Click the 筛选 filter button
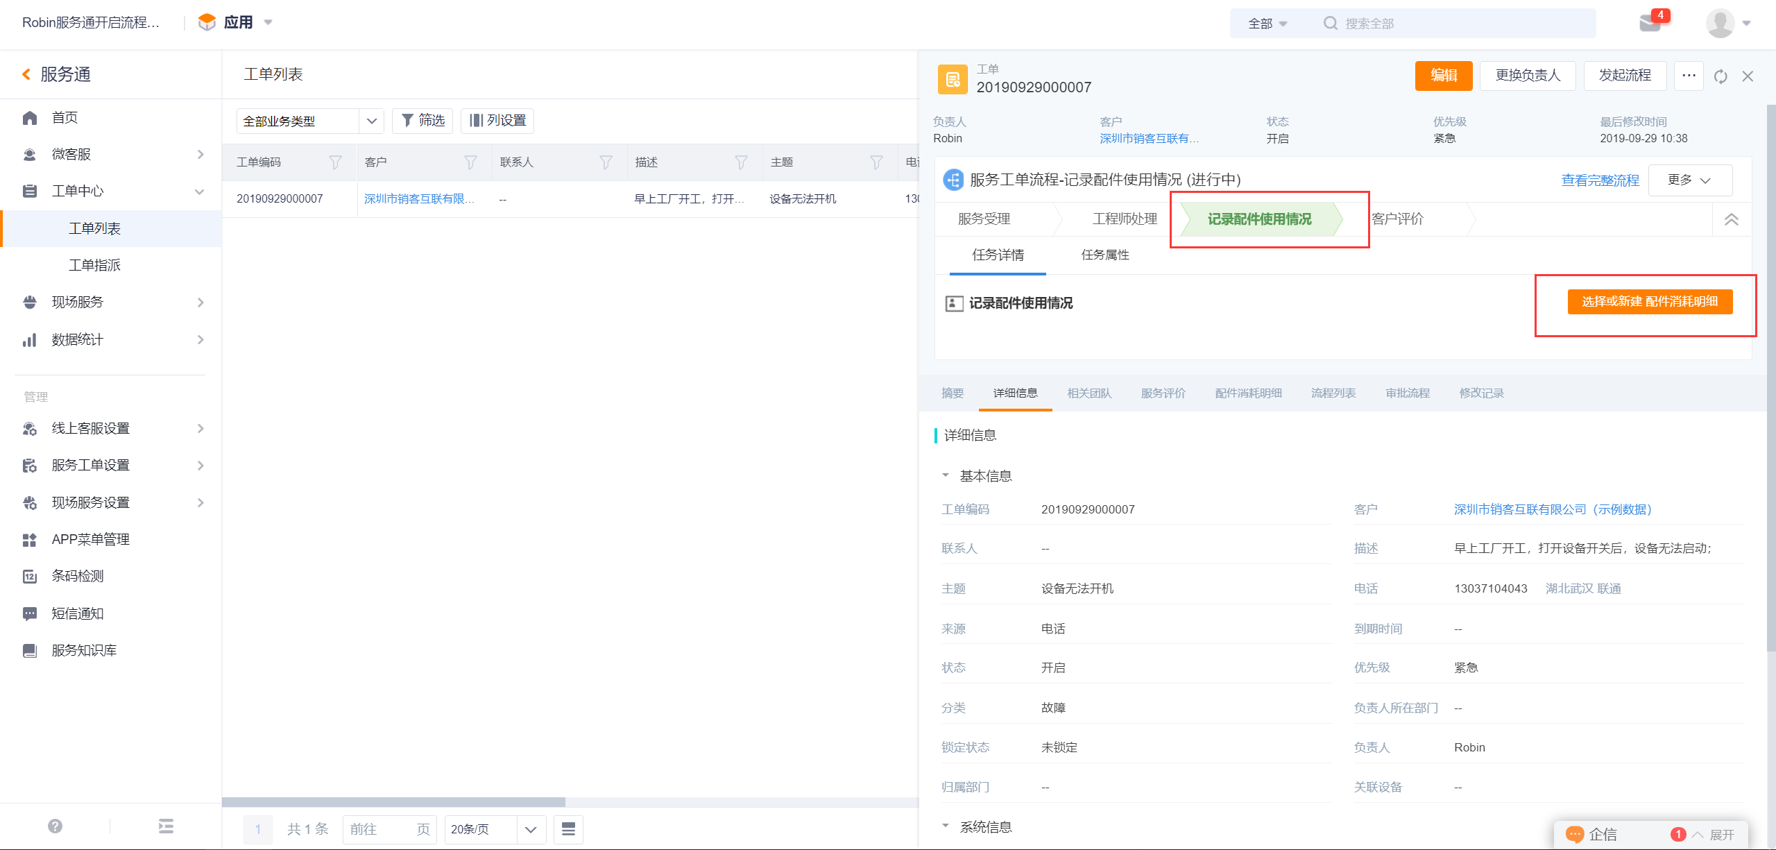1776x850 pixels. [x=422, y=121]
